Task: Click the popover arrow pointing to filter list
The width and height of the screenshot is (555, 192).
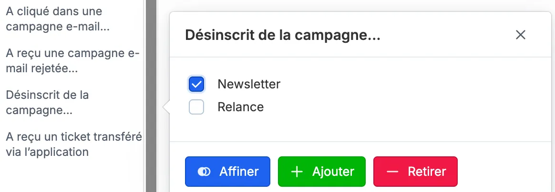Action: pos(166,107)
